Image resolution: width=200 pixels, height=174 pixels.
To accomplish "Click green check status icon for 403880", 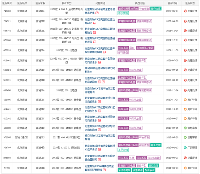I will pyautogui.click(x=185, y=128).
